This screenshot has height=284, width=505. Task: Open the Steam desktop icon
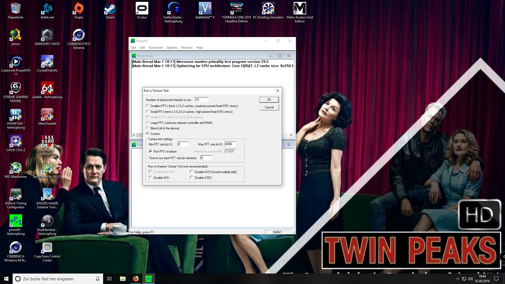tap(110, 8)
